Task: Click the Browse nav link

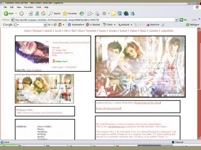Action: tap(37, 31)
